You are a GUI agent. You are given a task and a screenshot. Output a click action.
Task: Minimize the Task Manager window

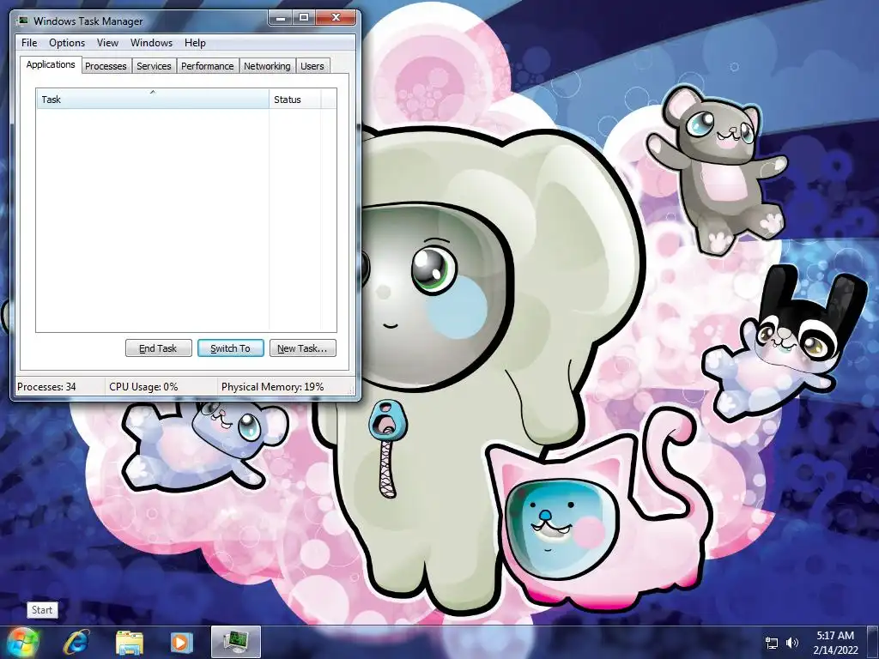click(x=281, y=18)
